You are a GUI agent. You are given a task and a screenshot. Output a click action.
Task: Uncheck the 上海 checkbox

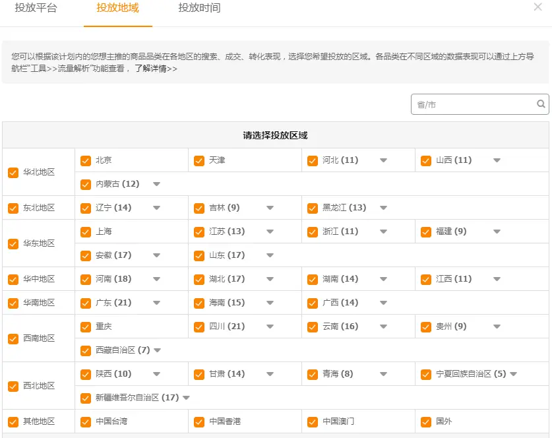click(86, 232)
